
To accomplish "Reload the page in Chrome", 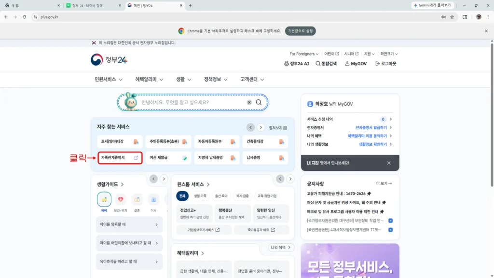I will click(24, 17).
